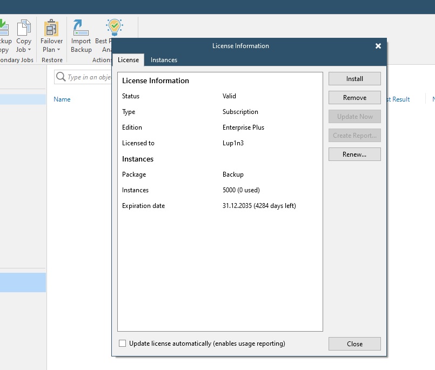Image resolution: width=435 pixels, height=370 pixels.
Task: Click the Import Backup icon
Action: (x=81, y=28)
